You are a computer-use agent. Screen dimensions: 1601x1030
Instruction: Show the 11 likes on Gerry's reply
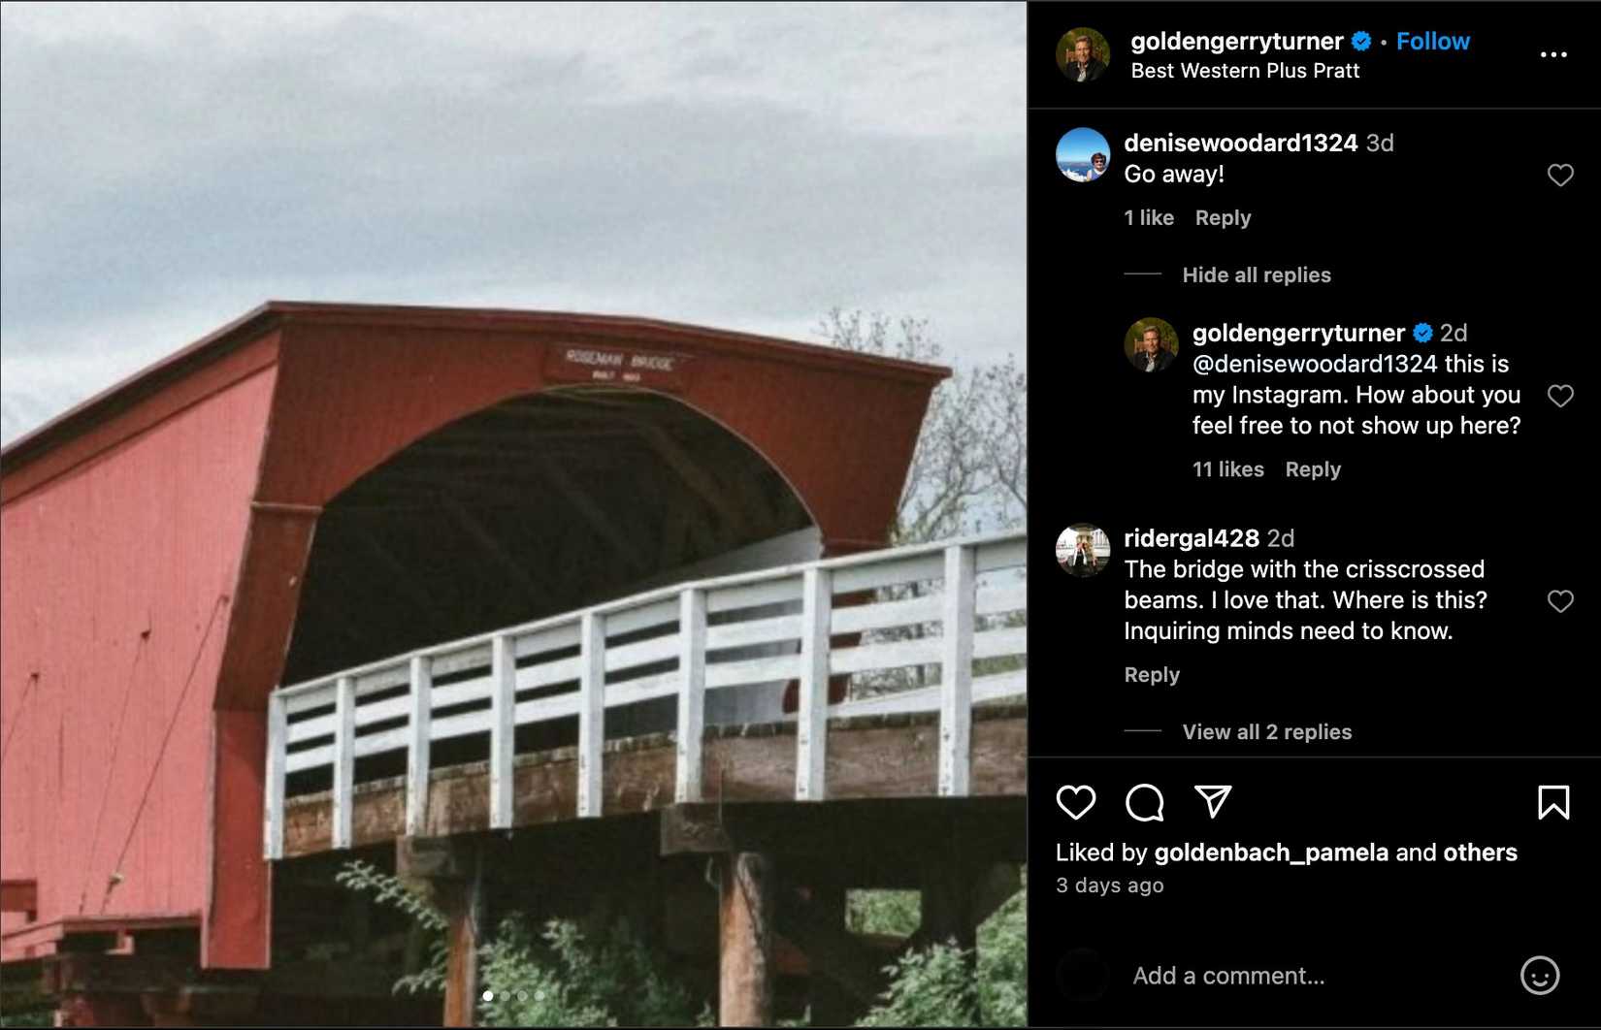click(x=1227, y=469)
